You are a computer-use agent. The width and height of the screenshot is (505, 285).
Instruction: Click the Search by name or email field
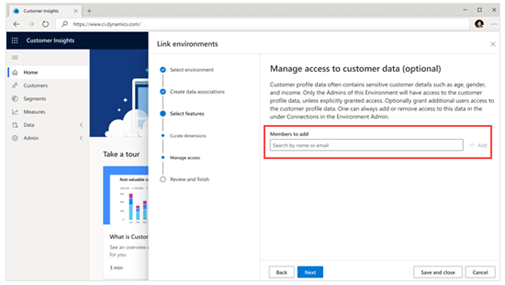[x=366, y=145]
